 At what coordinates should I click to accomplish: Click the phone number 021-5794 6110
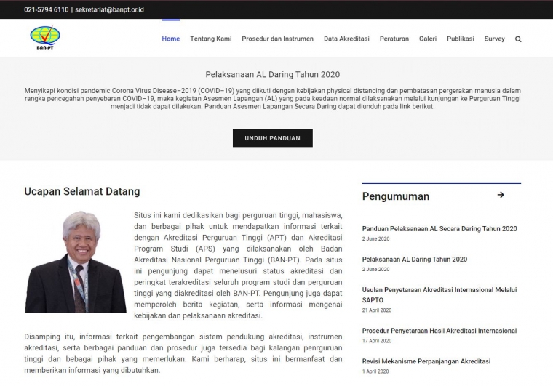tap(46, 10)
